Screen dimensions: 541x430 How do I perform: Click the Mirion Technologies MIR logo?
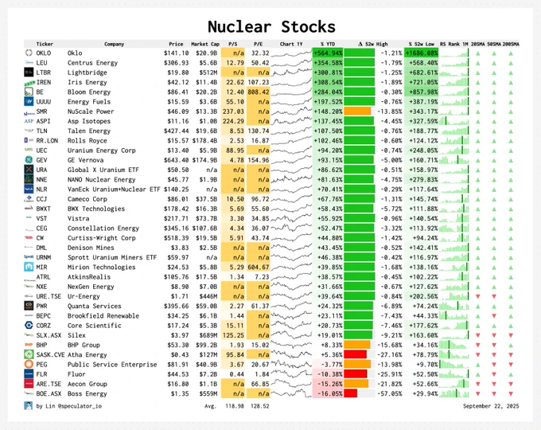click(29, 267)
